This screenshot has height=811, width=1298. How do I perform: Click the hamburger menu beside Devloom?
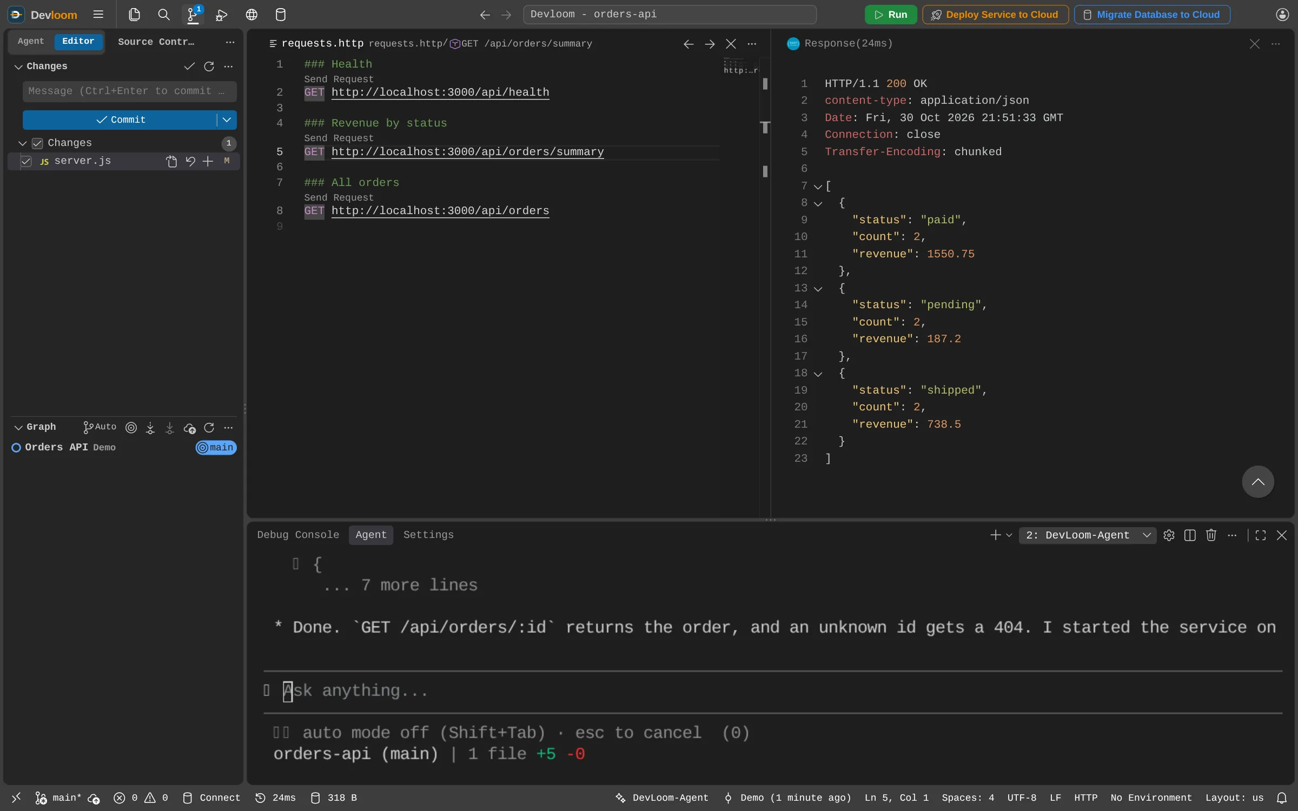click(x=98, y=15)
